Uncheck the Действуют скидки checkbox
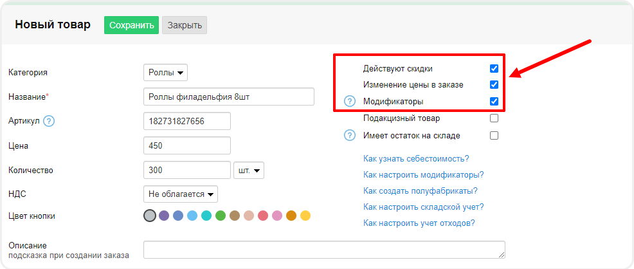 coord(494,68)
